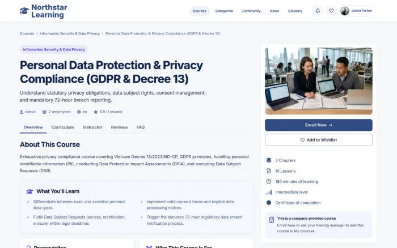Click checkmark beside 'Implement valid consent forms'
The image size is (397, 248).
click(142, 202)
